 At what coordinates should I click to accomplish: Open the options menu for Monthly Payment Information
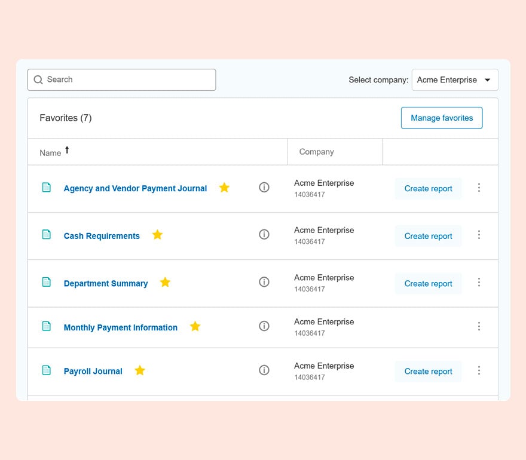coord(479,326)
